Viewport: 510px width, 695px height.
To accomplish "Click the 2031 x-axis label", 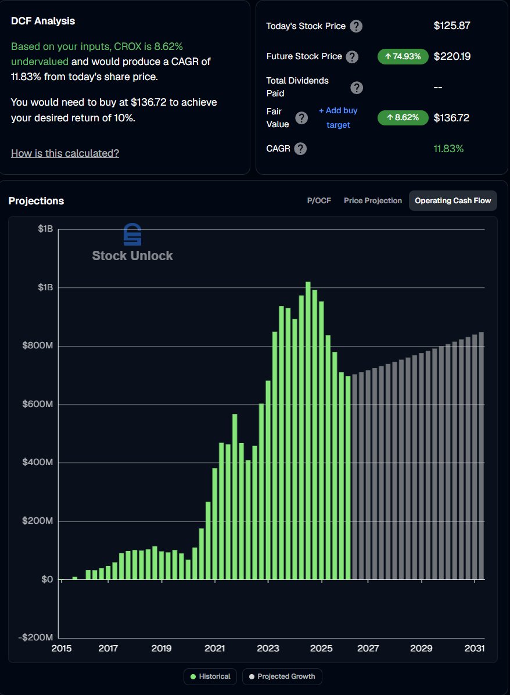I will click(475, 649).
